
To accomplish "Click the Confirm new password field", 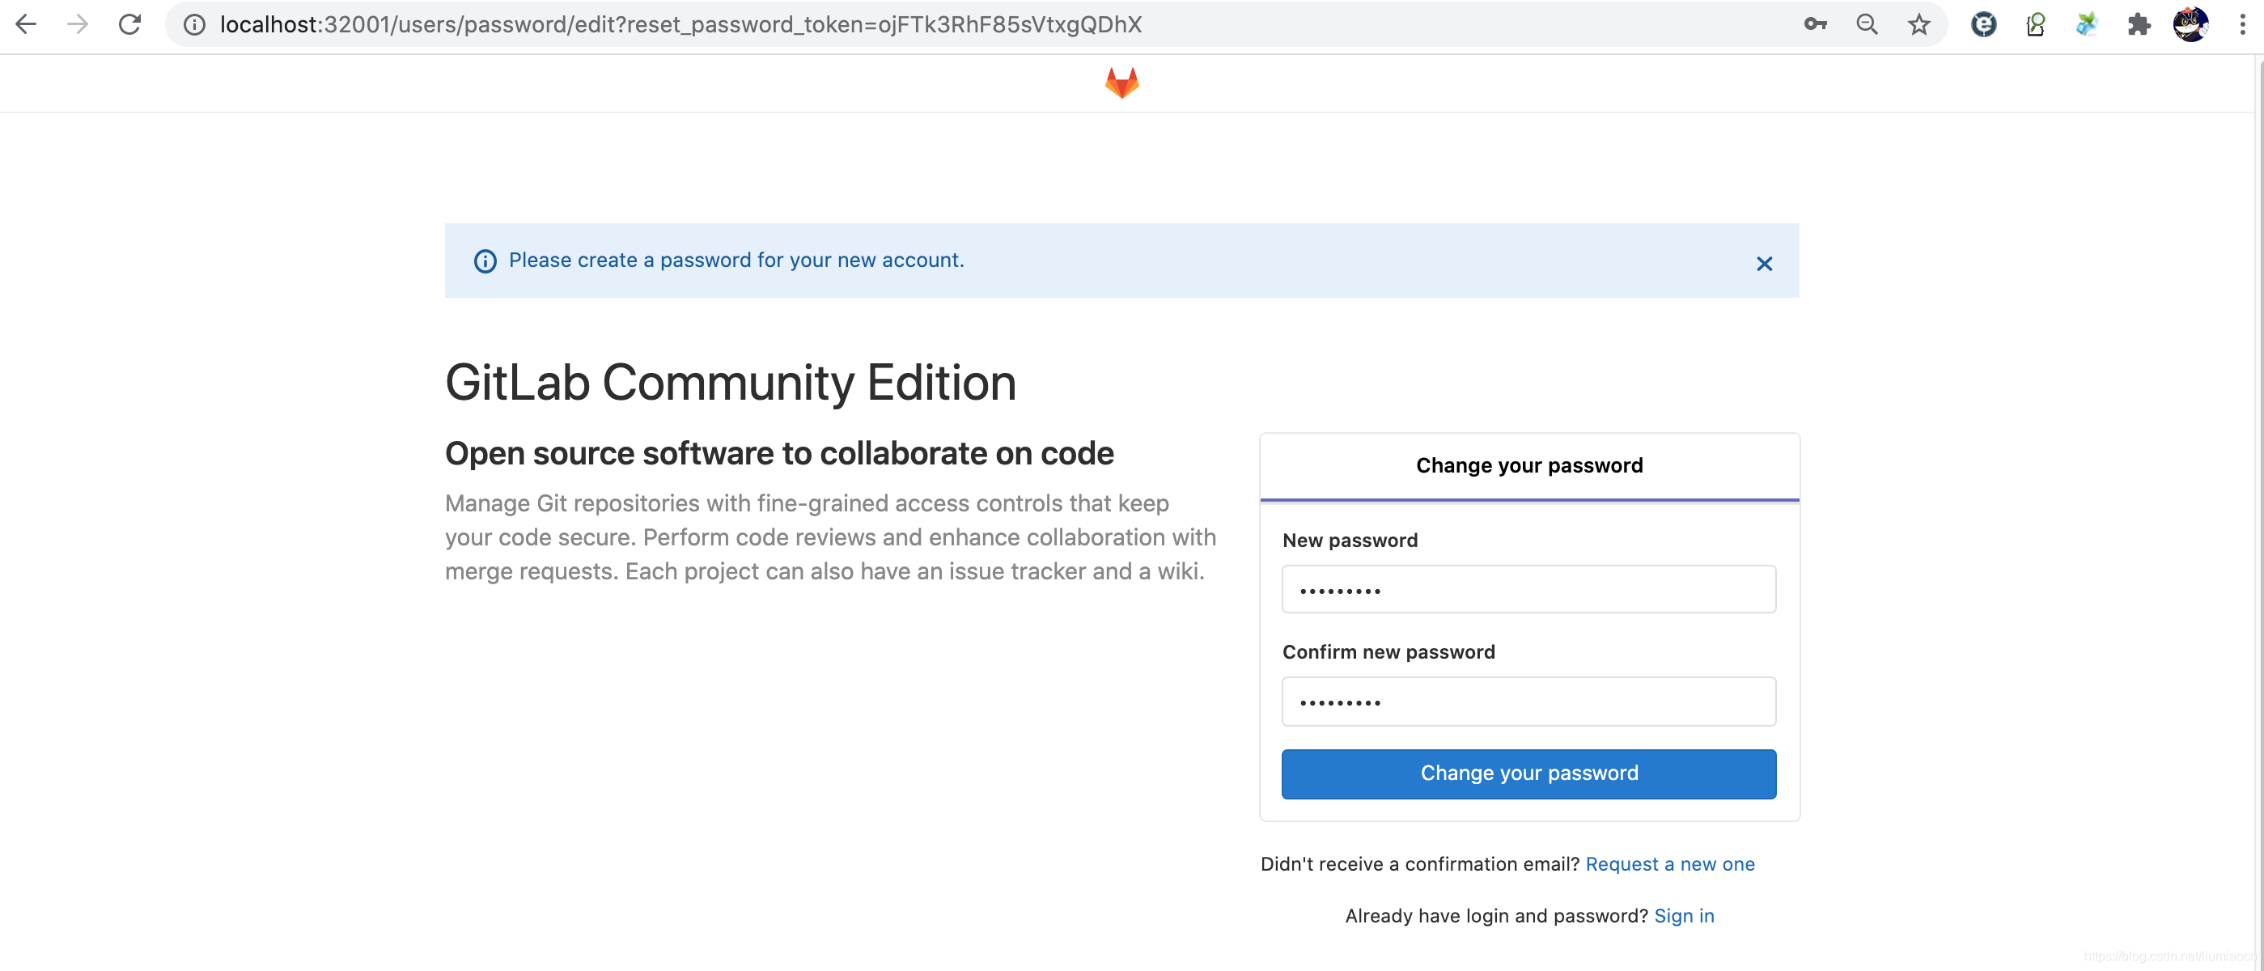I will click(1529, 701).
